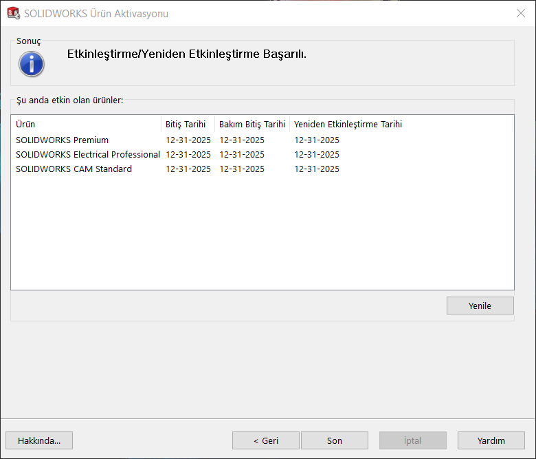The image size is (536, 459).
Task: Close the SOLIDWORKS Ürün Aktivasyonu window
Action: 521,13
